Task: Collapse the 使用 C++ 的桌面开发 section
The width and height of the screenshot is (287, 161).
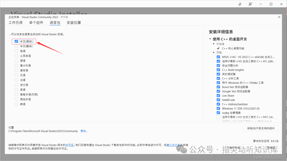Action: (210, 39)
